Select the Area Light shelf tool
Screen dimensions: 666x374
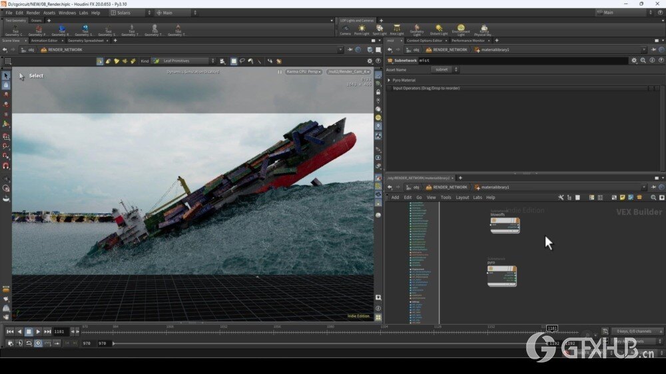point(397,29)
